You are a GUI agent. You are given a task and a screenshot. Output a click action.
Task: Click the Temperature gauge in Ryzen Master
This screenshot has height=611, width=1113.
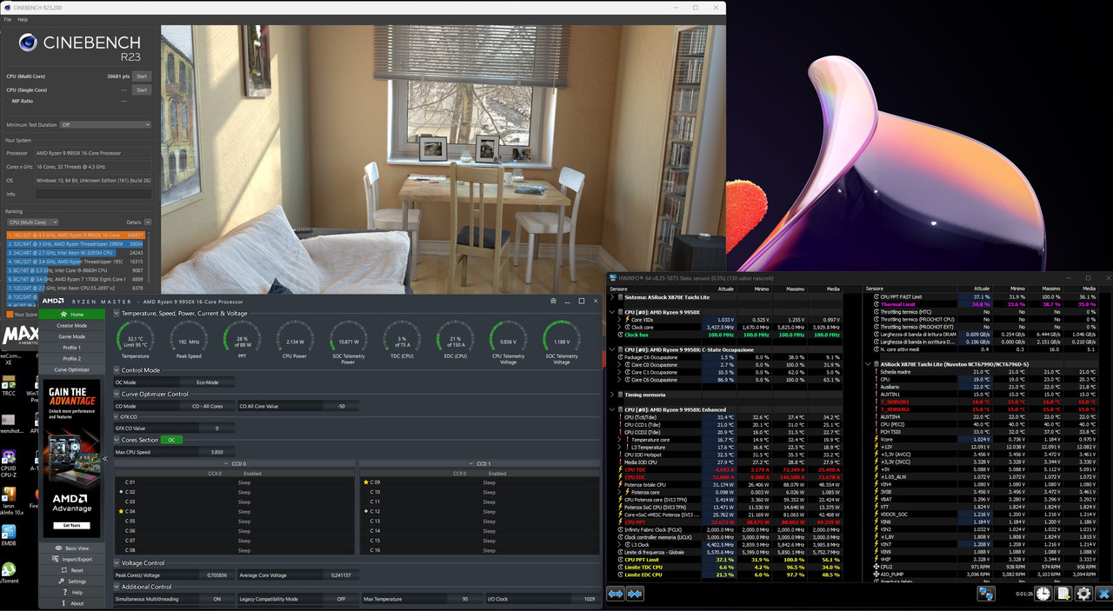point(135,339)
